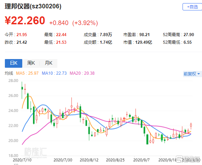This screenshot has height=165, width=202.
Task: Click the 2020/7/30 date label
Action: [x=63, y=160]
